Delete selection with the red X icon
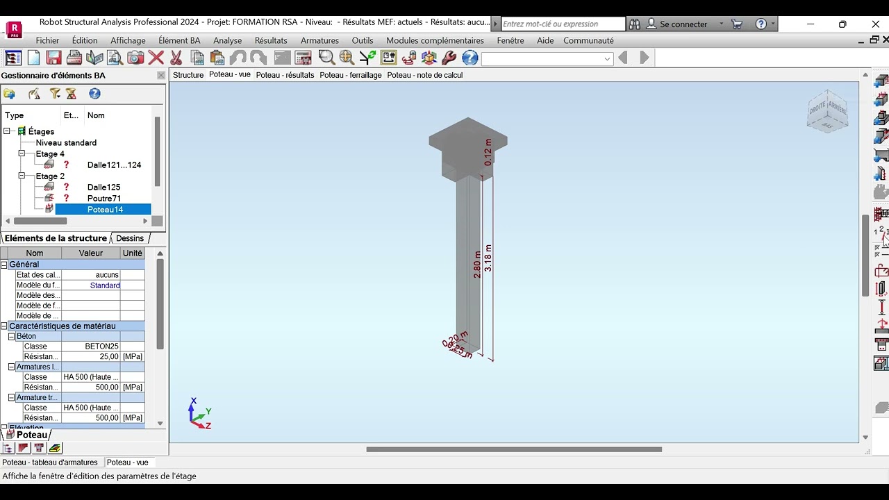This screenshot has width=889, height=500. point(156,58)
